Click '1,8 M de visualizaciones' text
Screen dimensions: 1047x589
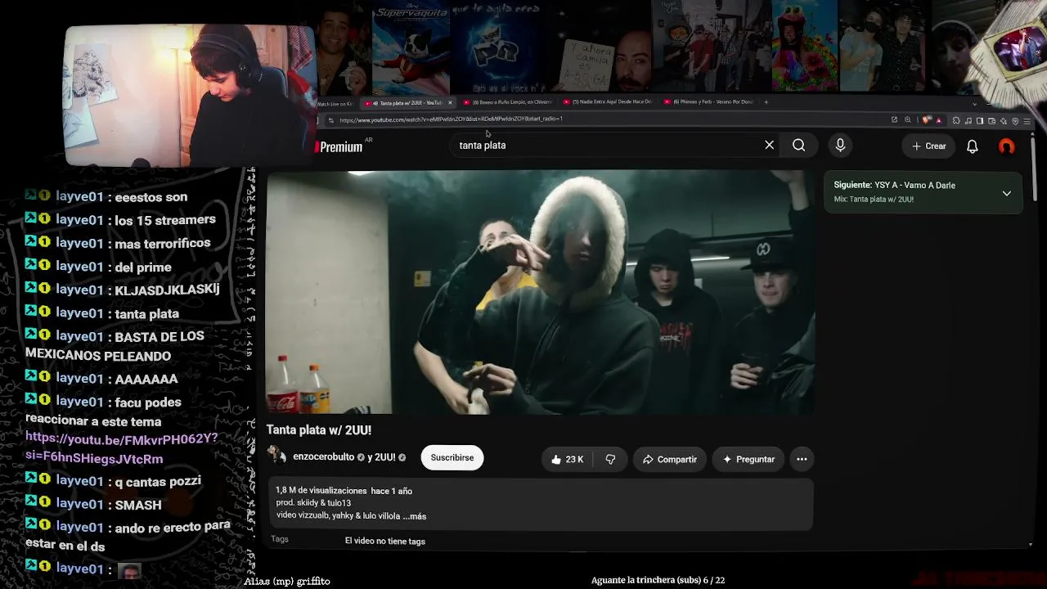[321, 491]
